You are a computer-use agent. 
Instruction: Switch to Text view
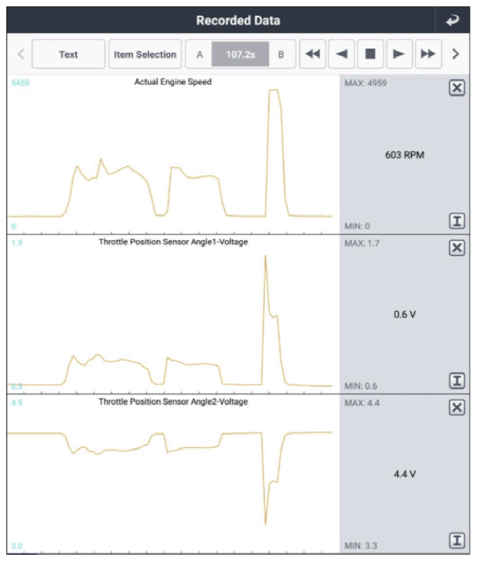(x=68, y=55)
